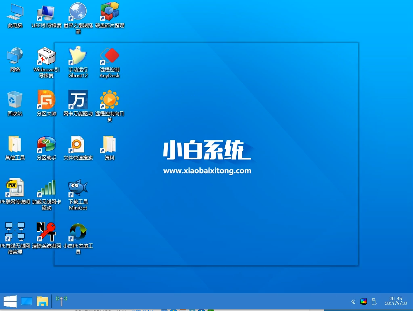The height and width of the screenshot is (311, 413).
Task: Open the 清除系统密码 password tool
Action: 46,232
